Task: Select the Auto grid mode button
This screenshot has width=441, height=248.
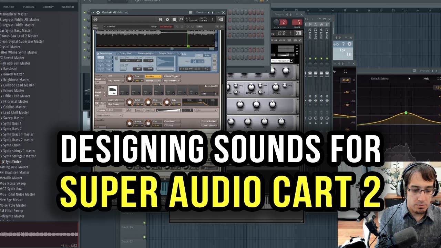Action: tap(207, 55)
